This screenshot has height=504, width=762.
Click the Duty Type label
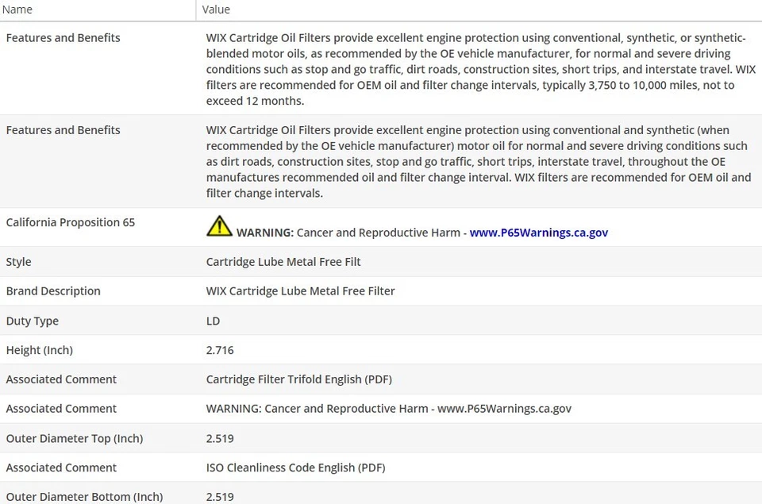32,321
